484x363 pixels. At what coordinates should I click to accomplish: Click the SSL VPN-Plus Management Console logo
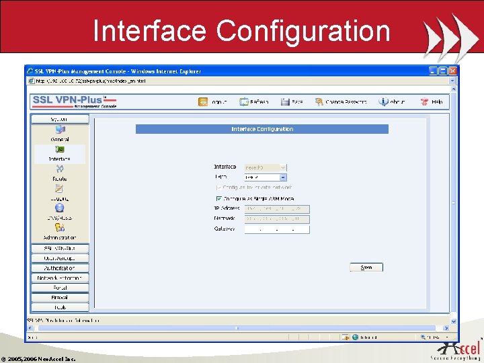pos(75,102)
